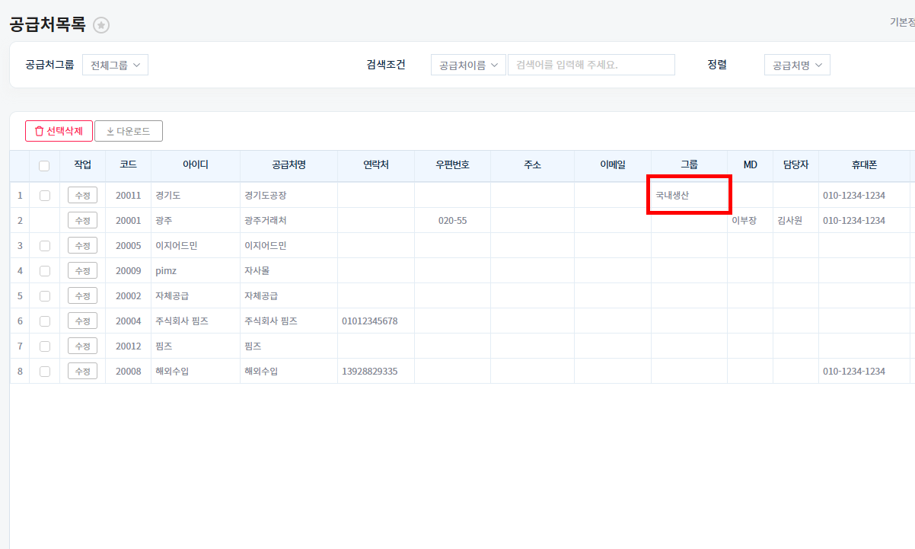Select the checkbox for row 해외수입

pyautogui.click(x=45, y=372)
